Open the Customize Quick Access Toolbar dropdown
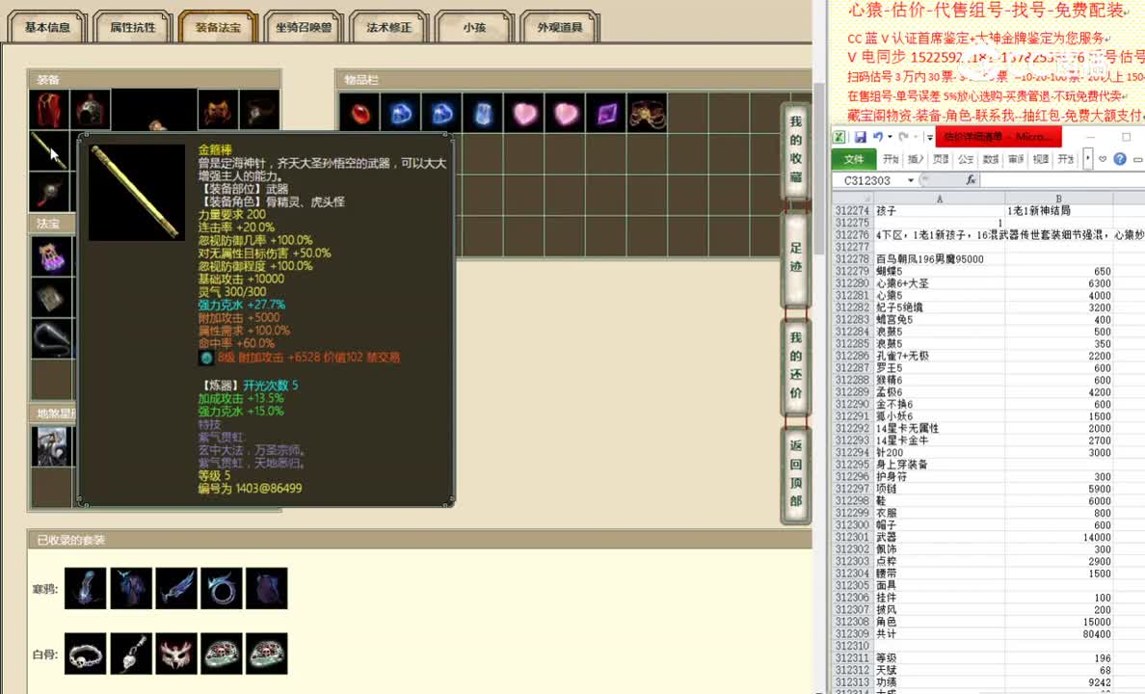The width and height of the screenshot is (1145, 694). (929, 137)
